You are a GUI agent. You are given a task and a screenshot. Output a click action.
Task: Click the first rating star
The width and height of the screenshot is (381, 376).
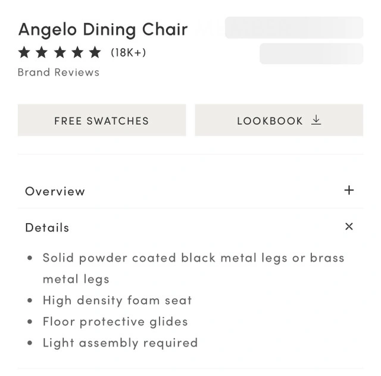[x=24, y=52]
